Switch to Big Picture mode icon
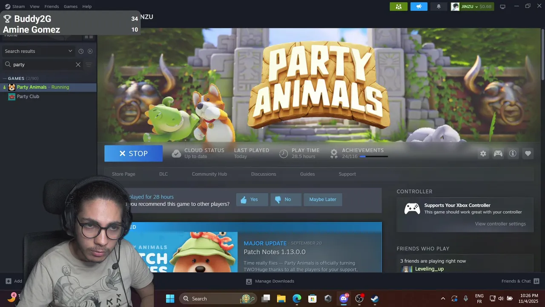 click(502, 6)
